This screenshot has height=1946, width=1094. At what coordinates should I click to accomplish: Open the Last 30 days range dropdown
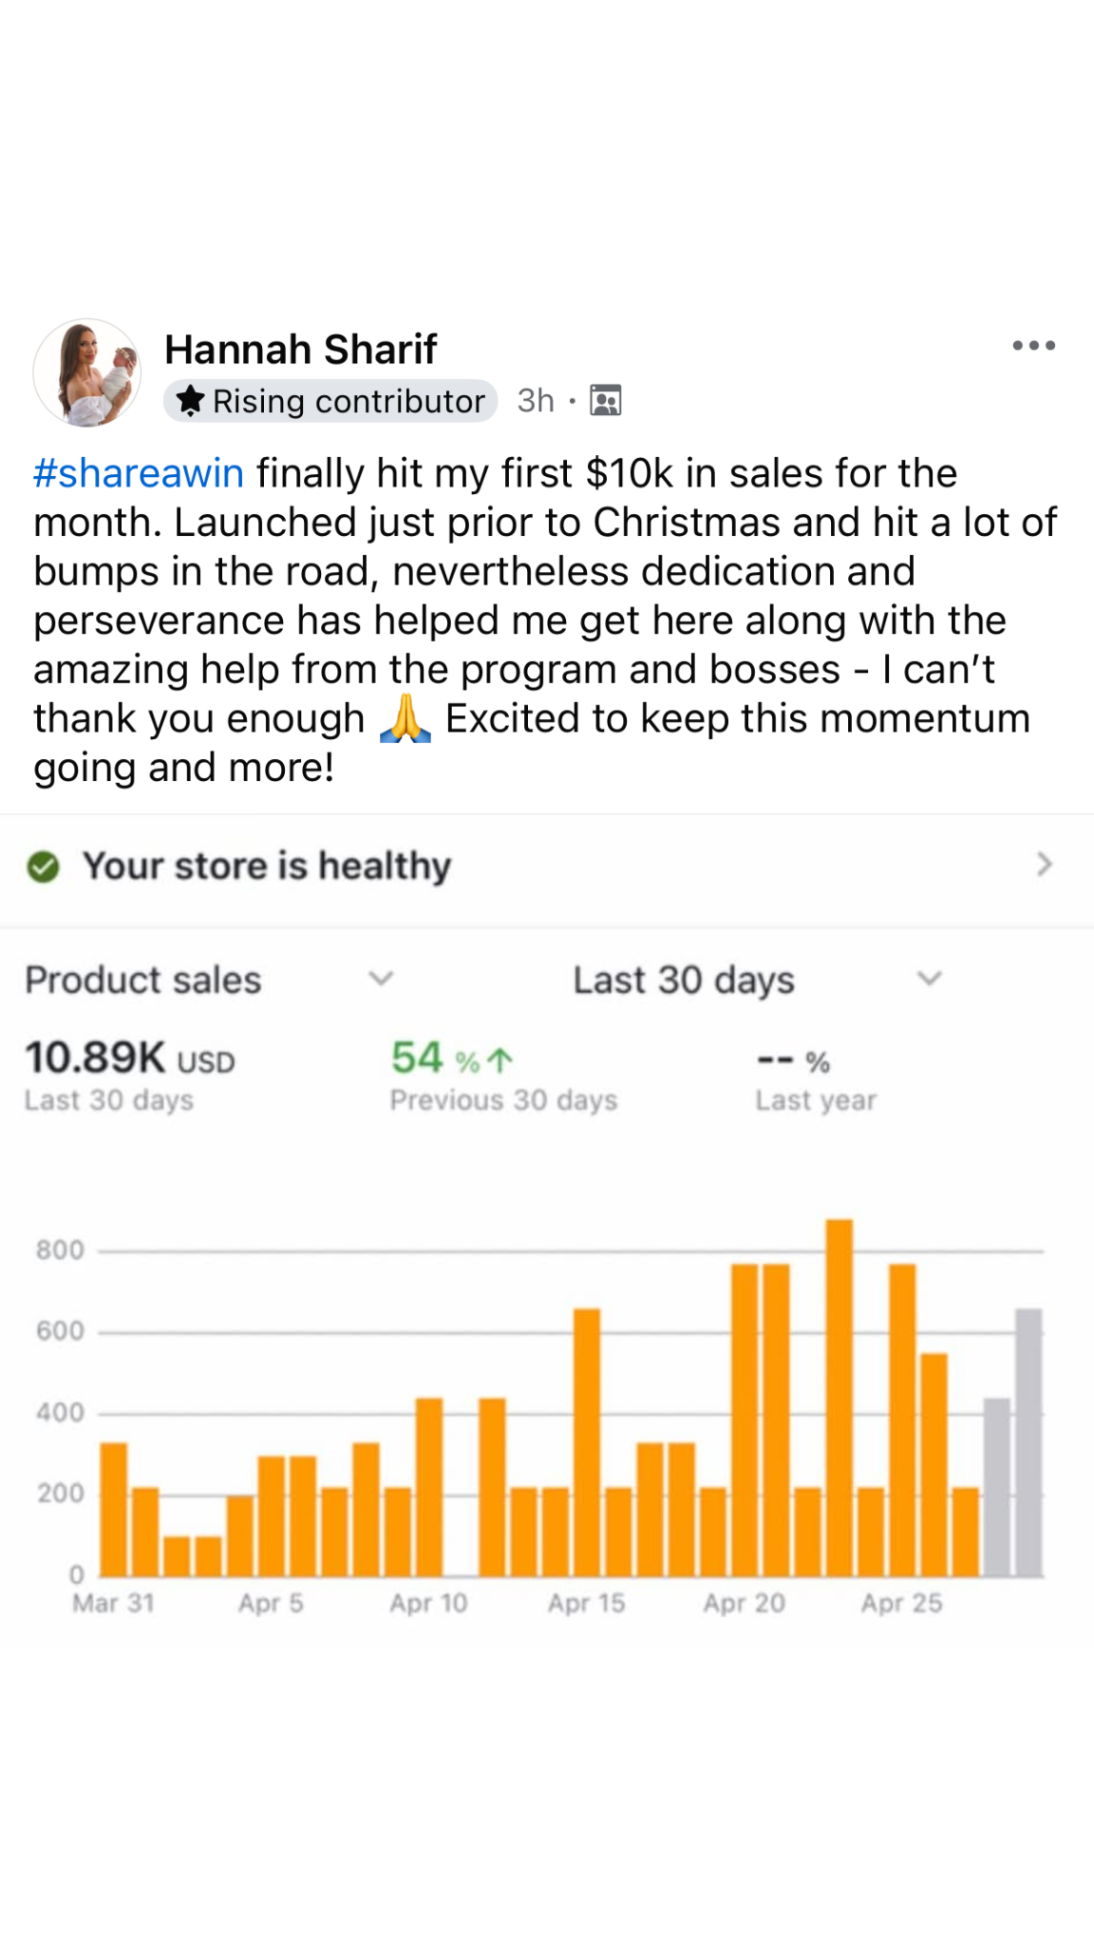pos(929,979)
